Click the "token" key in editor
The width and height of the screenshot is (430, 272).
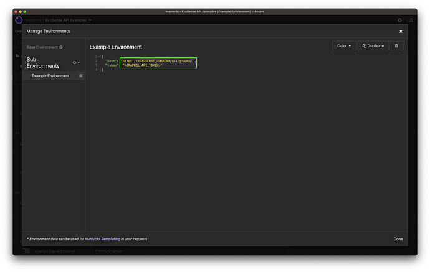(x=112, y=65)
